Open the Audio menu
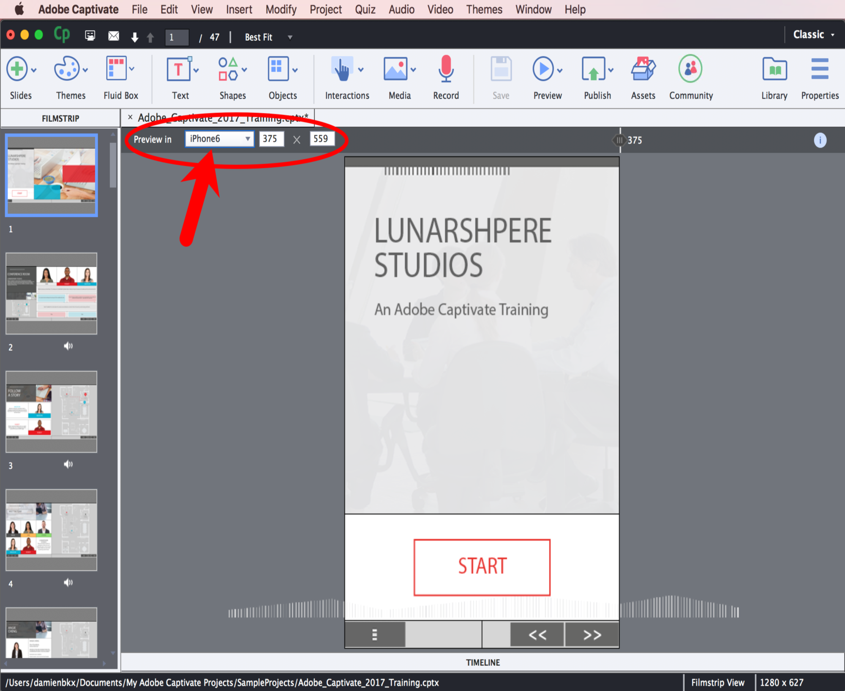845x691 pixels. click(401, 9)
